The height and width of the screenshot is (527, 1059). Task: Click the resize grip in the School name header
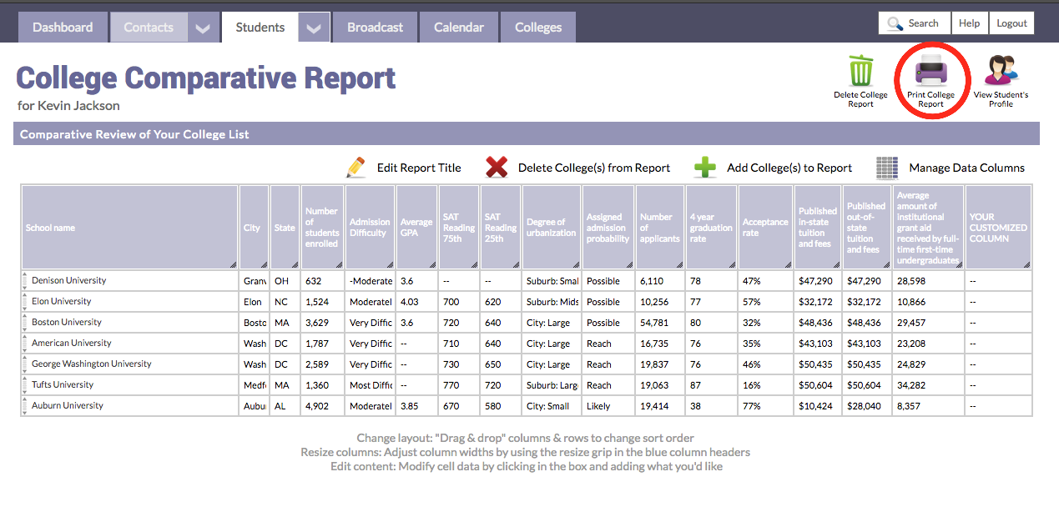234,263
